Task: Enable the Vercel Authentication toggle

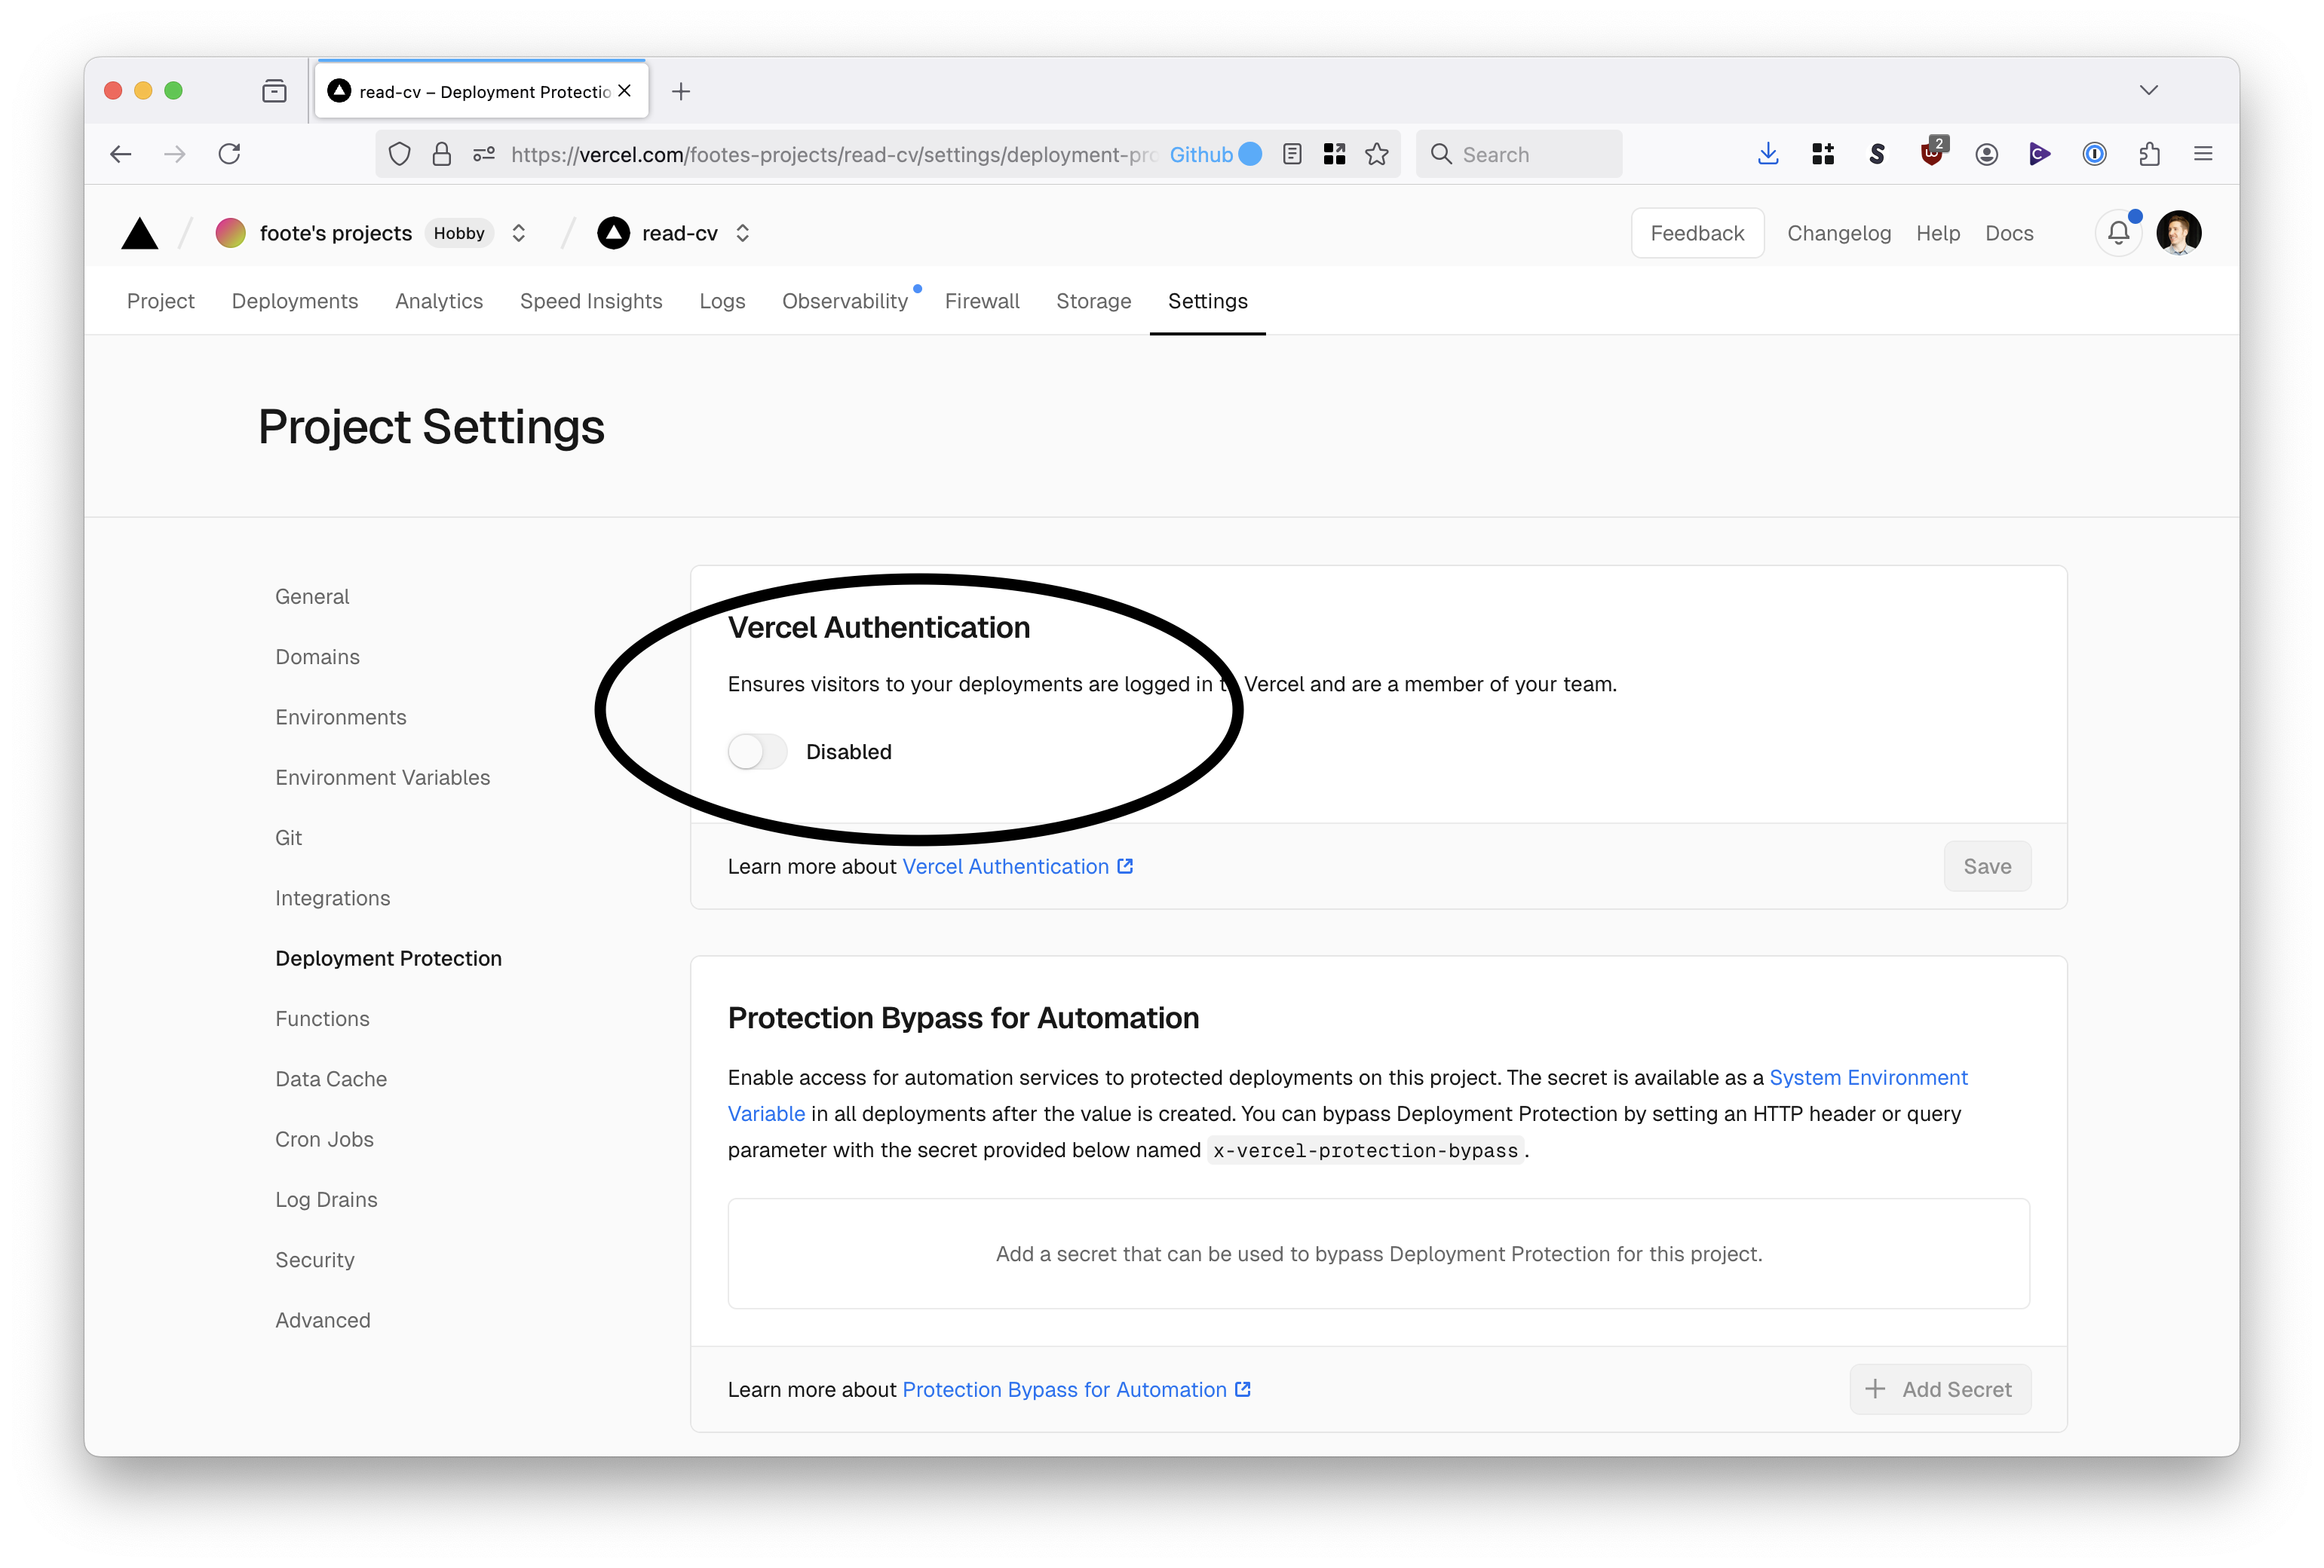Action: click(x=757, y=752)
